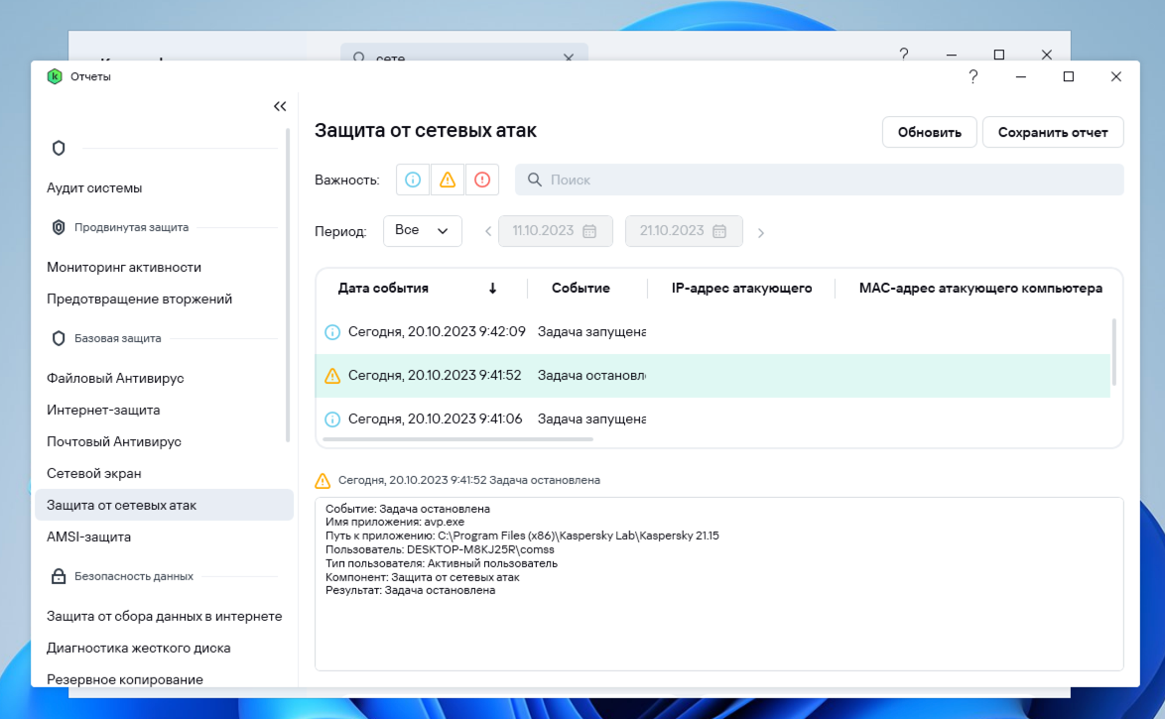Sort by Дата события column header
This screenshot has height=719, width=1165.
pos(383,289)
